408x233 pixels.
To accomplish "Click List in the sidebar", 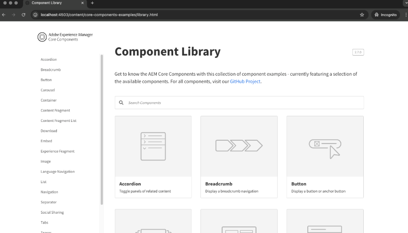I will [43, 182].
